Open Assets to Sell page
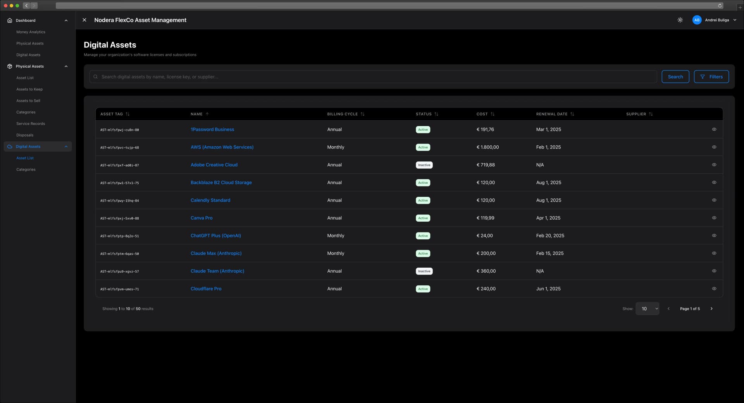The width and height of the screenshot is (744, 403). click(x=28, y=101)
